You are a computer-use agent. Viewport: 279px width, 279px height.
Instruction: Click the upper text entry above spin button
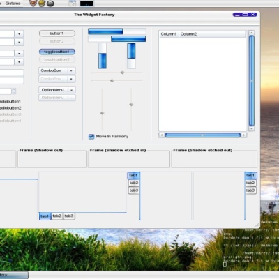point(12,73)
